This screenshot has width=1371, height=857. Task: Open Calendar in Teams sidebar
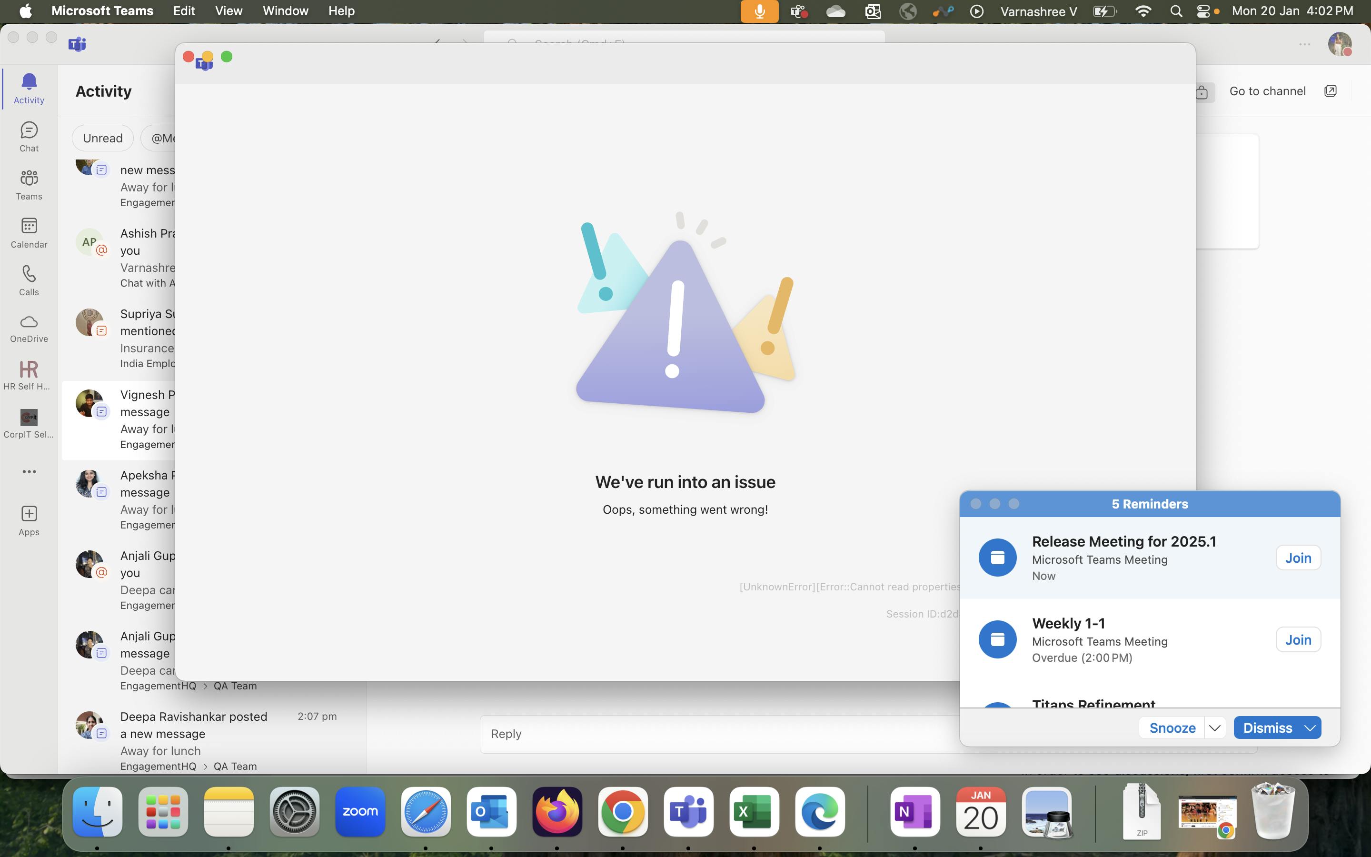[29, 233]
